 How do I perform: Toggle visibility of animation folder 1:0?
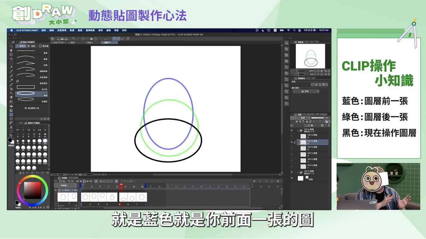292,172
